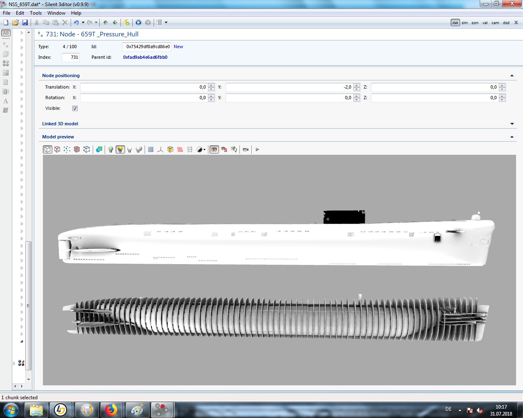Click the double light bulb icon
This screenshot has height=418, width=523.
(x=139, y=149)
